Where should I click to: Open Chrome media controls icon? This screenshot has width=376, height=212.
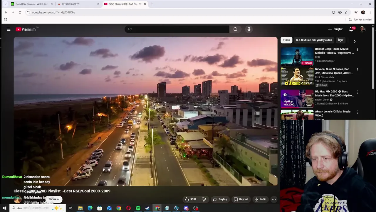(x=356, y=12)
